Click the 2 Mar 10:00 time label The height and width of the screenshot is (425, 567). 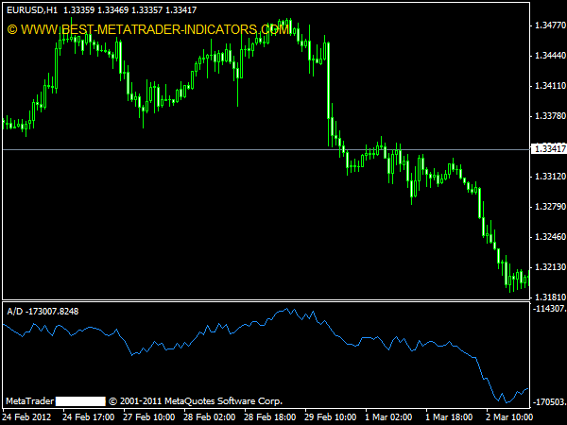[x=509, y=417]
